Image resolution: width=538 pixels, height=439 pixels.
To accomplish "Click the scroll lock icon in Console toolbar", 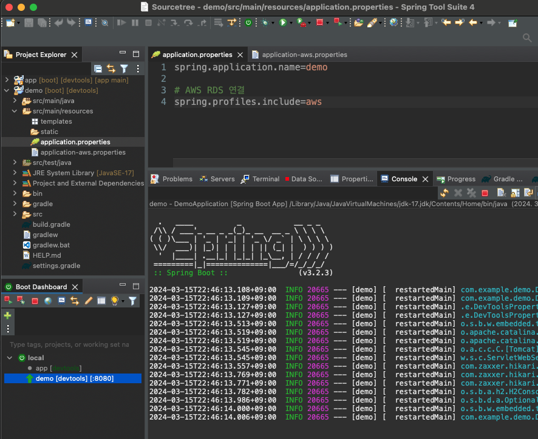I will (515, 193).
